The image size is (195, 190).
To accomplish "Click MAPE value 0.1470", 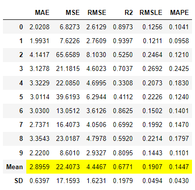I will [179, 125].
